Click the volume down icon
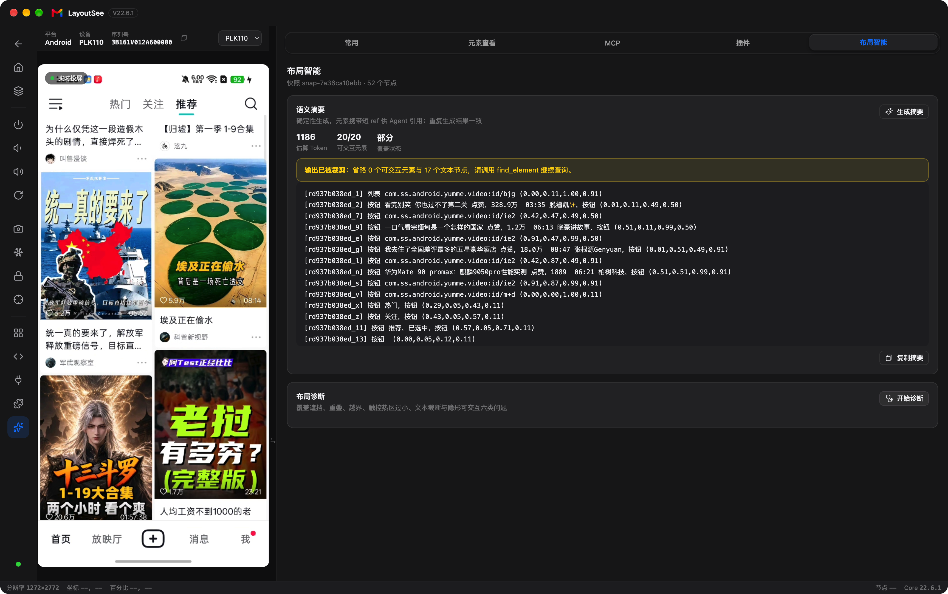948x594 pixels. tap(18, 148)
